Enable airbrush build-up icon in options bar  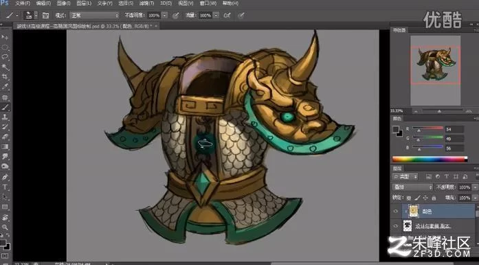[227, 15]
